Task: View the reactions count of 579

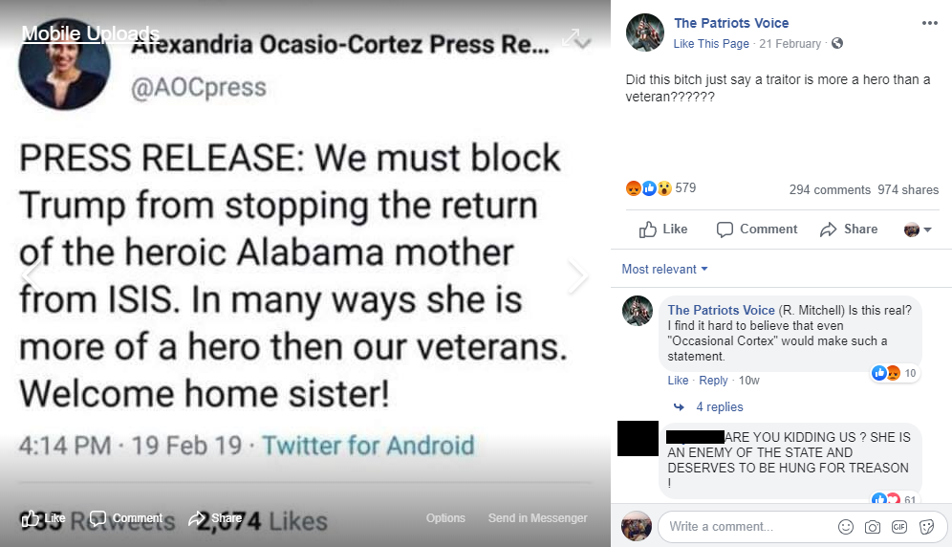Action: [685, 188]
